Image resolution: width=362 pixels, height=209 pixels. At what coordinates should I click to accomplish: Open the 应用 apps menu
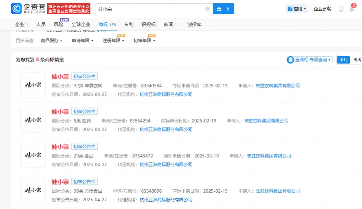click(297, 9)
